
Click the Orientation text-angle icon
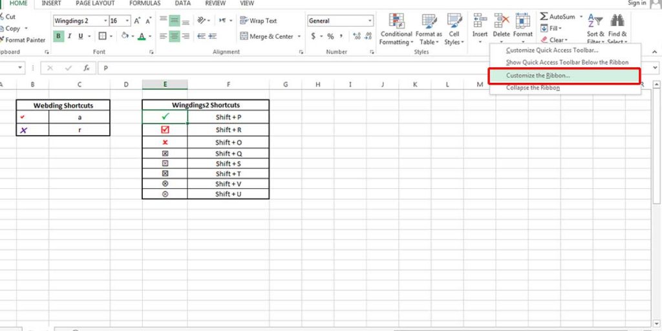point(202,21)
